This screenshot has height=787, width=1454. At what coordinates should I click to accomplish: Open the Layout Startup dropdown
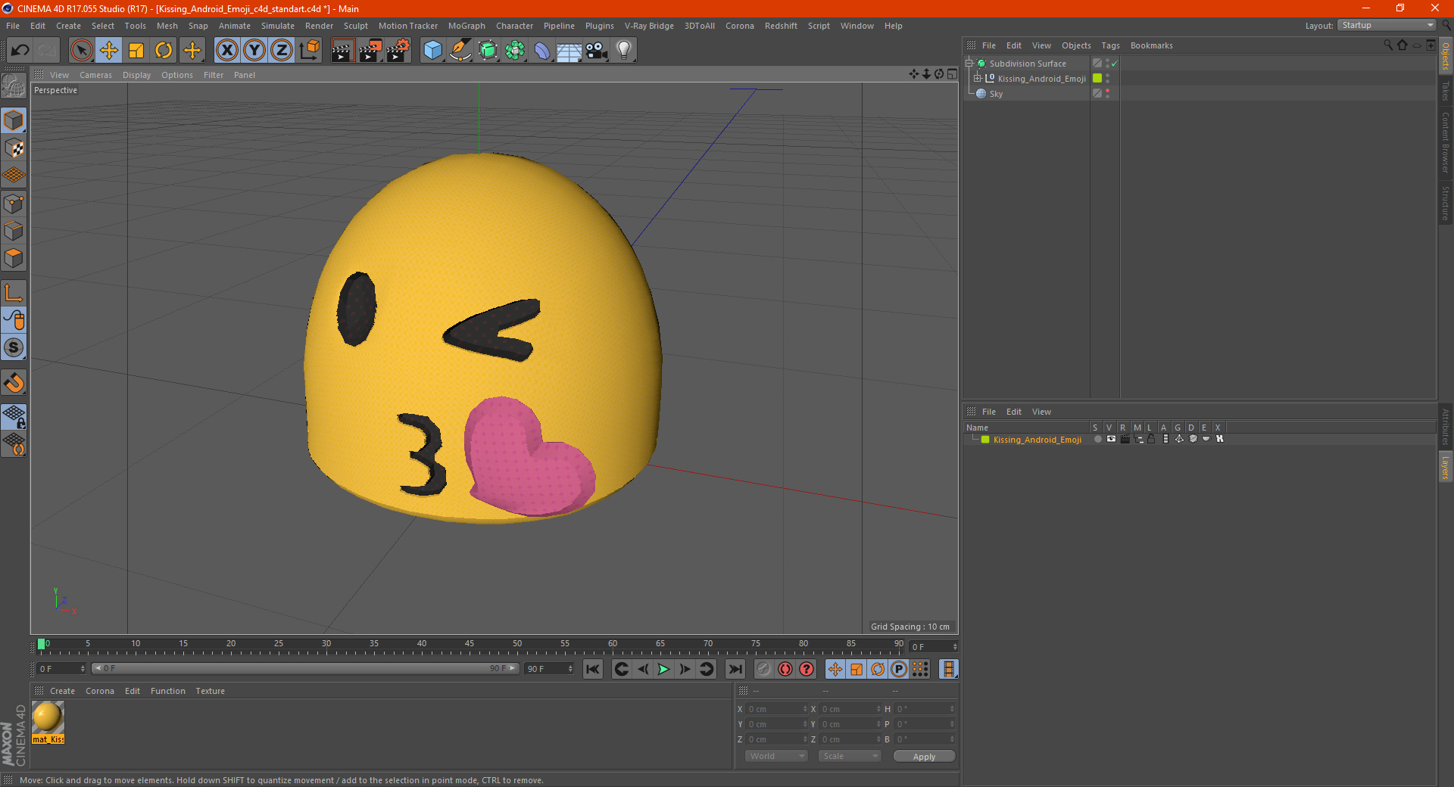pos(1387,25)
